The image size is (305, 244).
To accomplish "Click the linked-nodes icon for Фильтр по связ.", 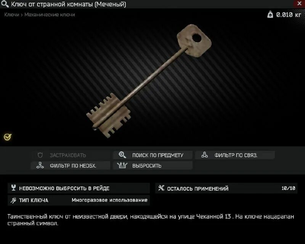I will tap(204, 155).
